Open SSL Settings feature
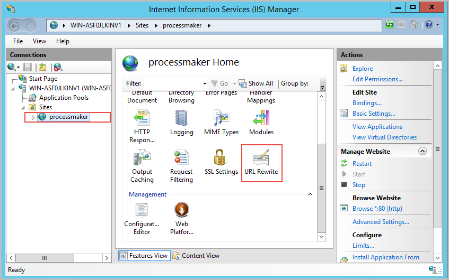Viewport: 449px width, 280px height. pos(221,162)
